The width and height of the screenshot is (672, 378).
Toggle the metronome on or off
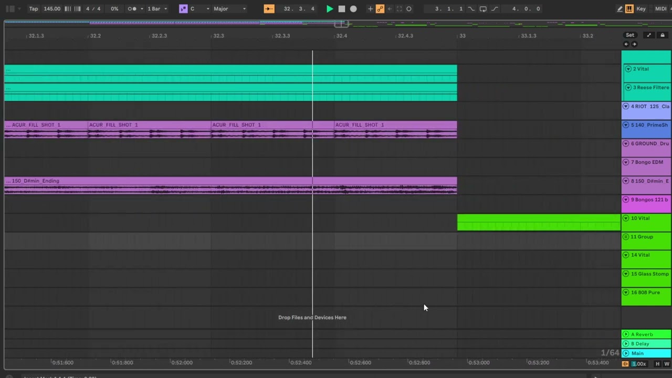click(132, 9)
